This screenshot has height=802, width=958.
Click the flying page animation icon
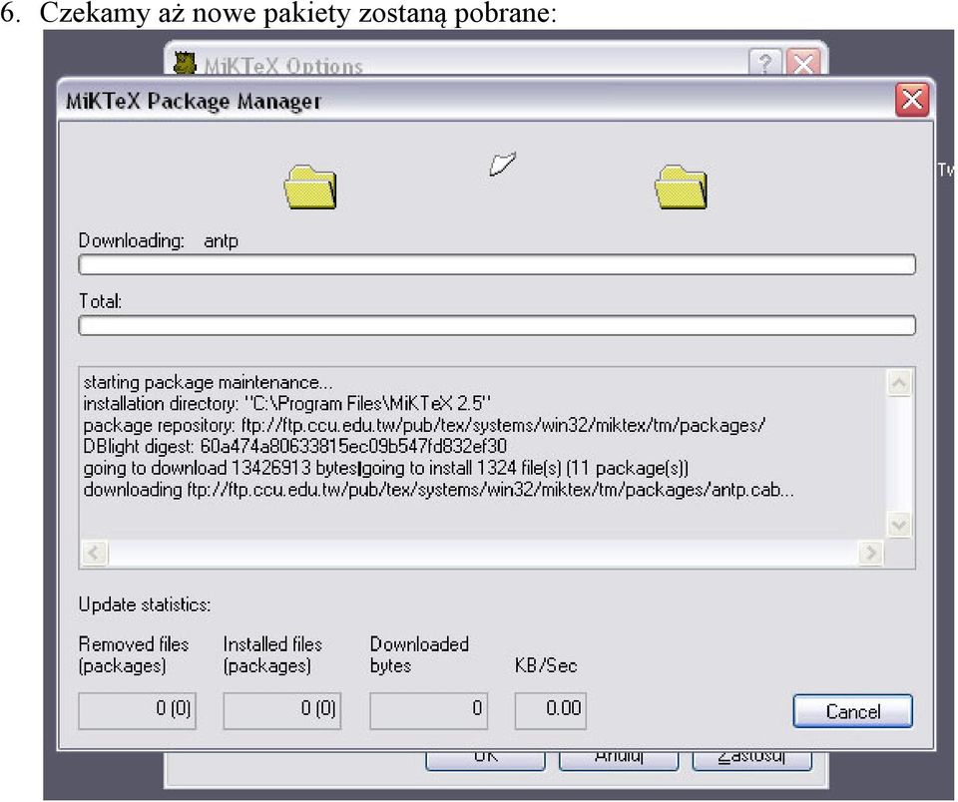coord(502,164)
